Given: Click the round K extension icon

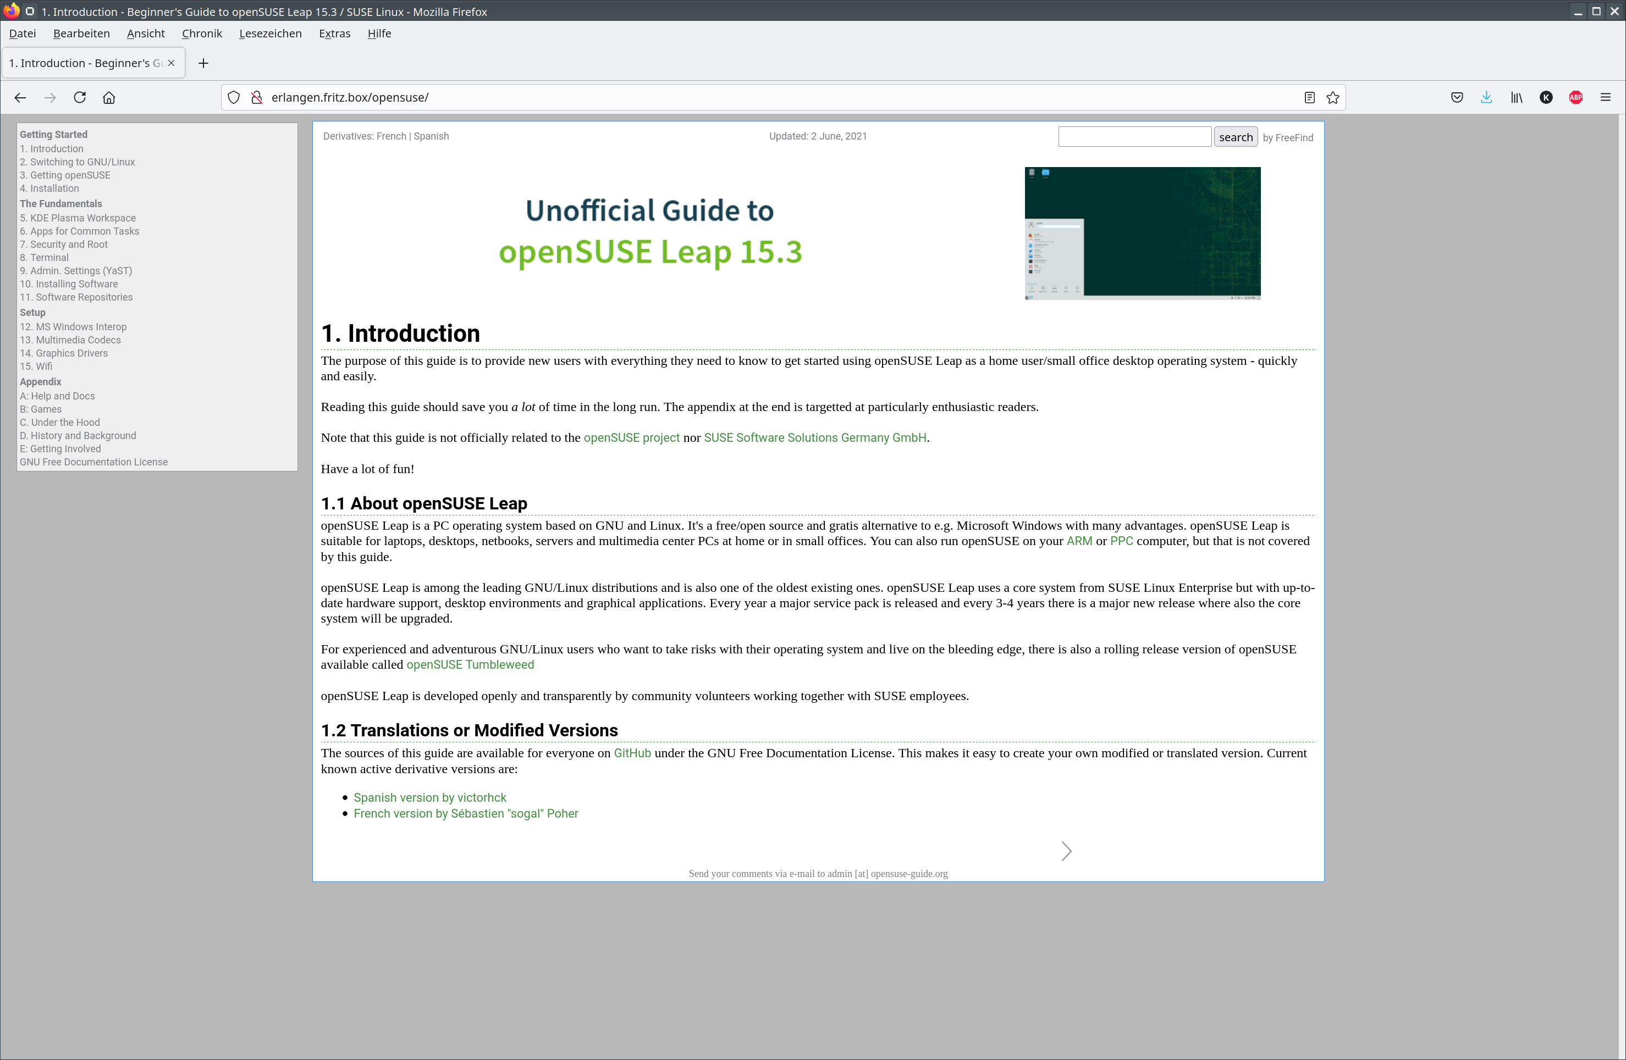Looking at the screenshot, I should click(x=1546, y=98).
